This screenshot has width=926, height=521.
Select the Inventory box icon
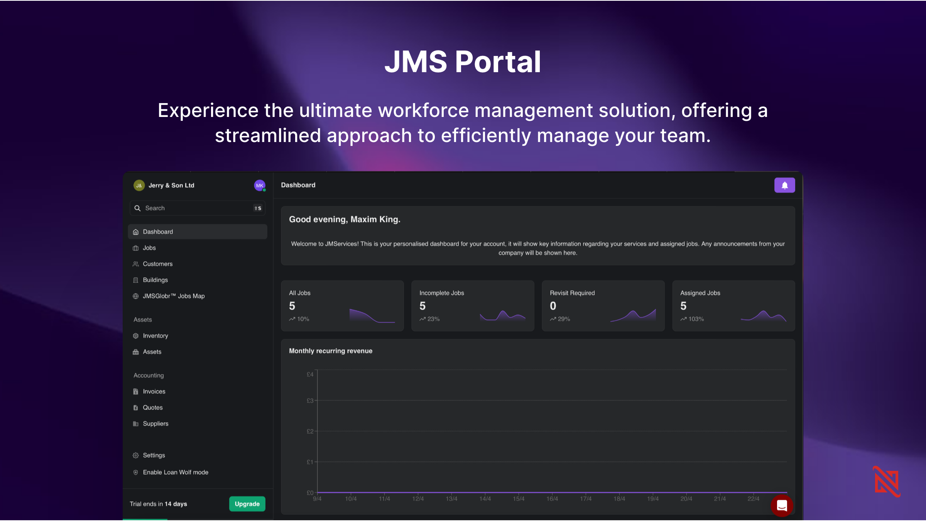pos(136,336)
